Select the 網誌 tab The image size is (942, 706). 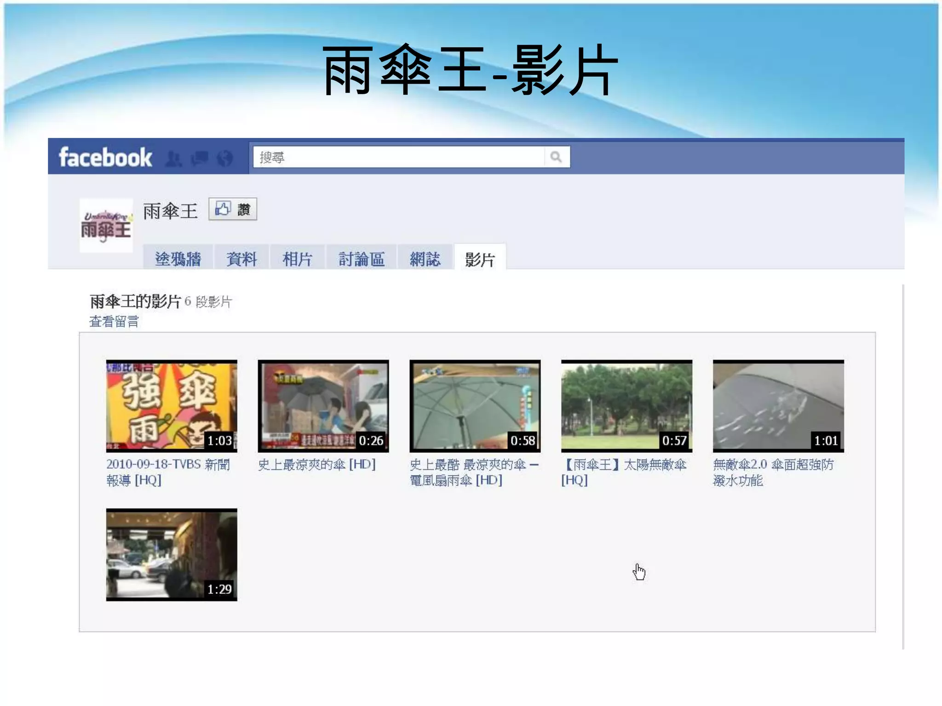pyautogui.click(x=425, y=259)
